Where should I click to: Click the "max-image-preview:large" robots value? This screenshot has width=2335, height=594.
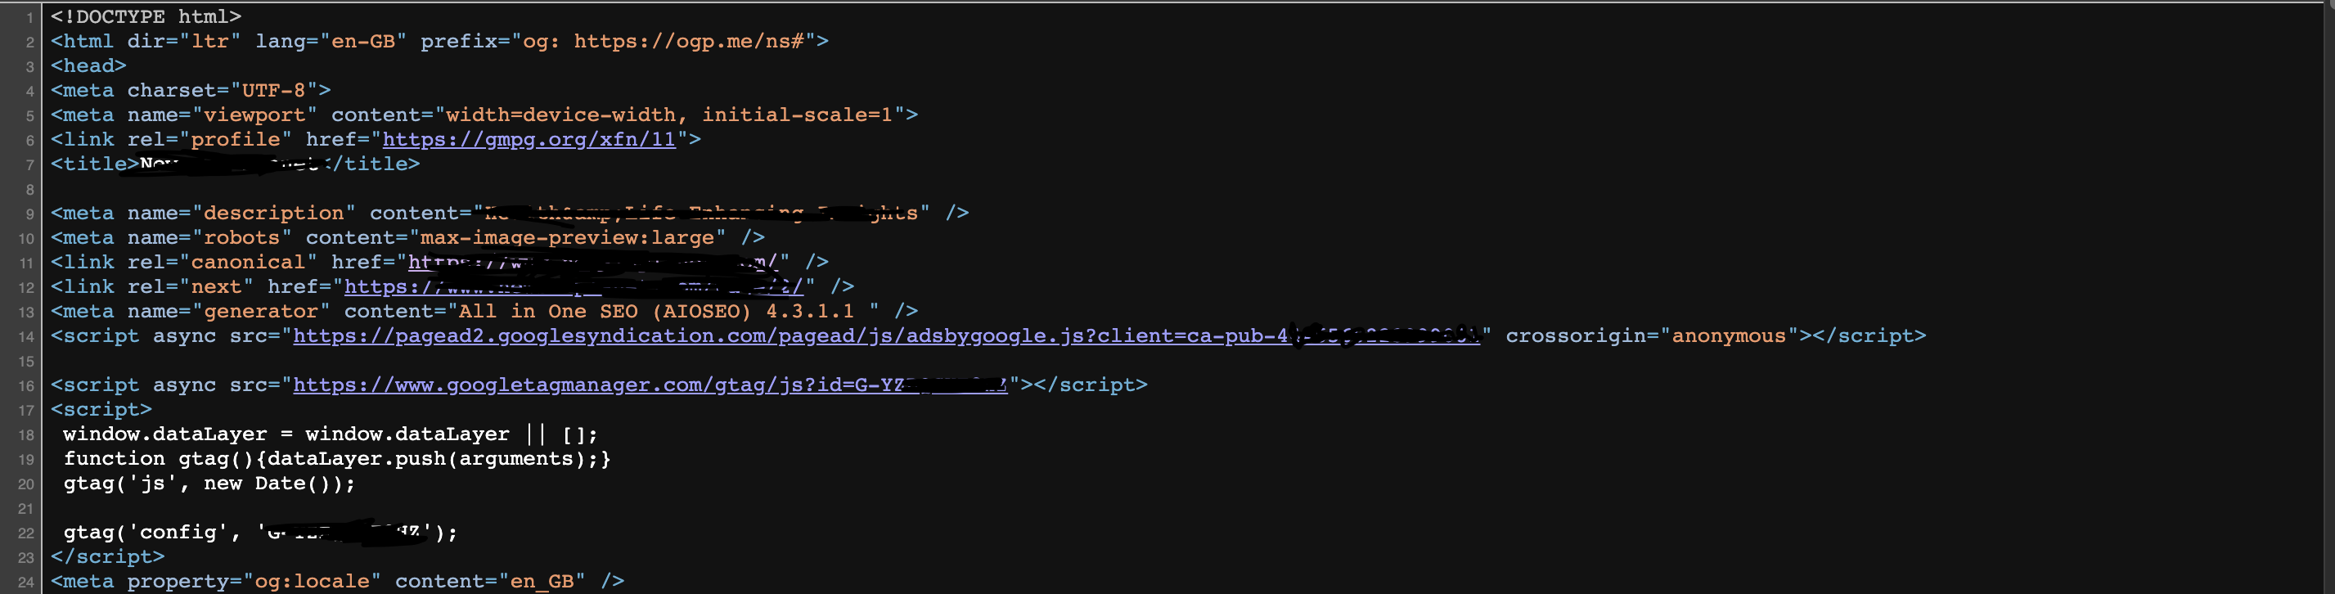[568, 239]
